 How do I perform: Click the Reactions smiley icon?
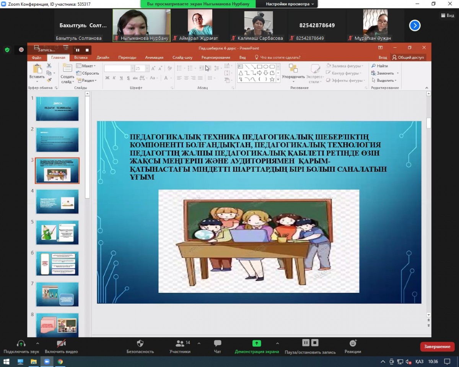pos(353,343)
